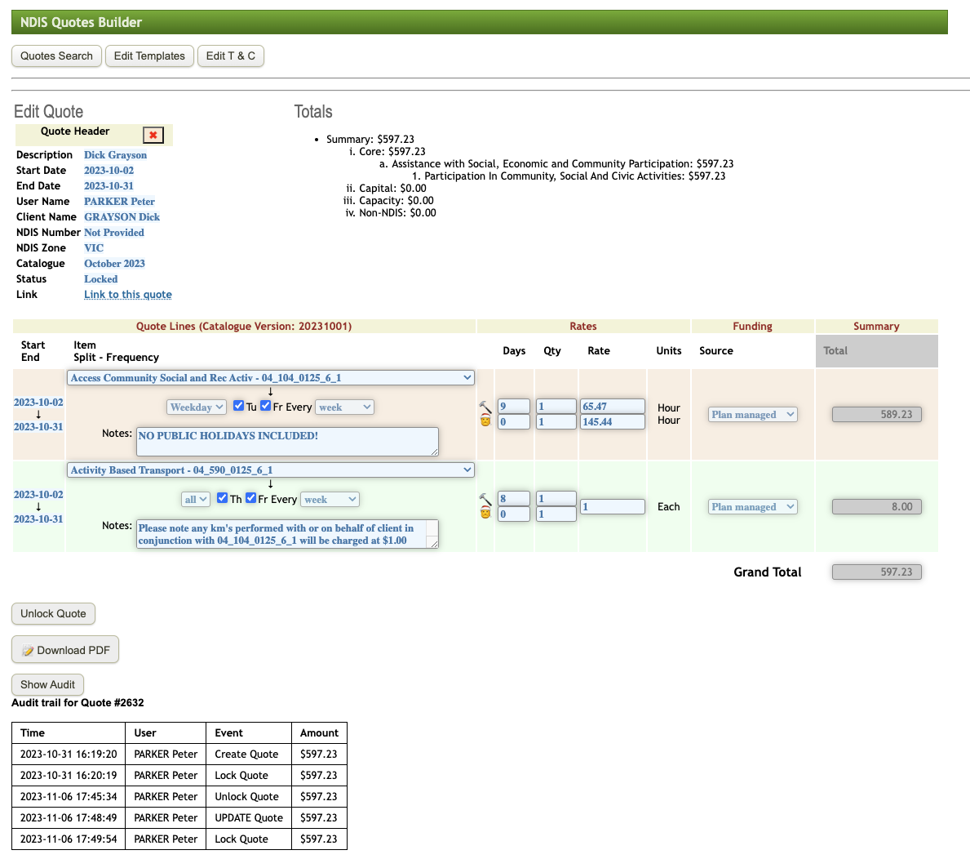
Task: Open the Weekday split dropdown
Action: 197,407
